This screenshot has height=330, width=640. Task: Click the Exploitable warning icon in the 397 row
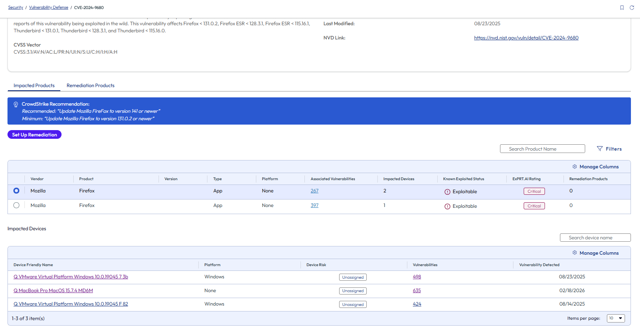[x=447, y=206]
